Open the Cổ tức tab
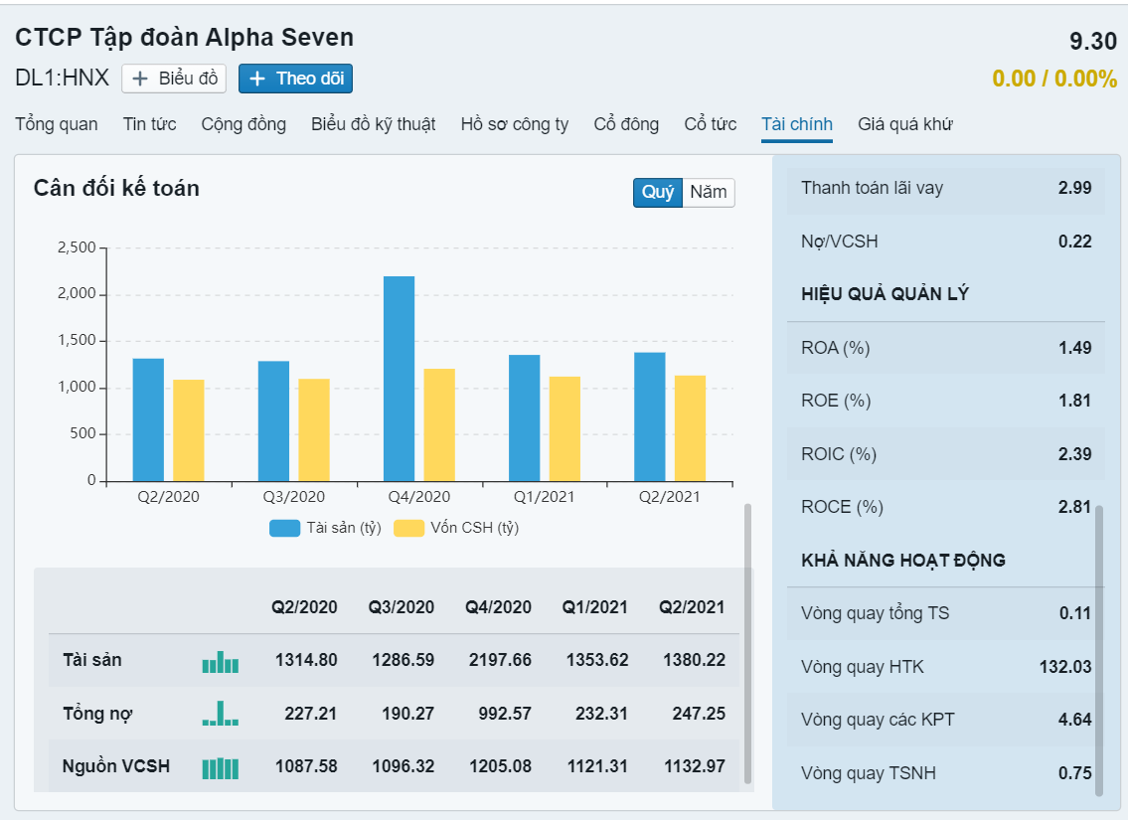 pos(711,124)
